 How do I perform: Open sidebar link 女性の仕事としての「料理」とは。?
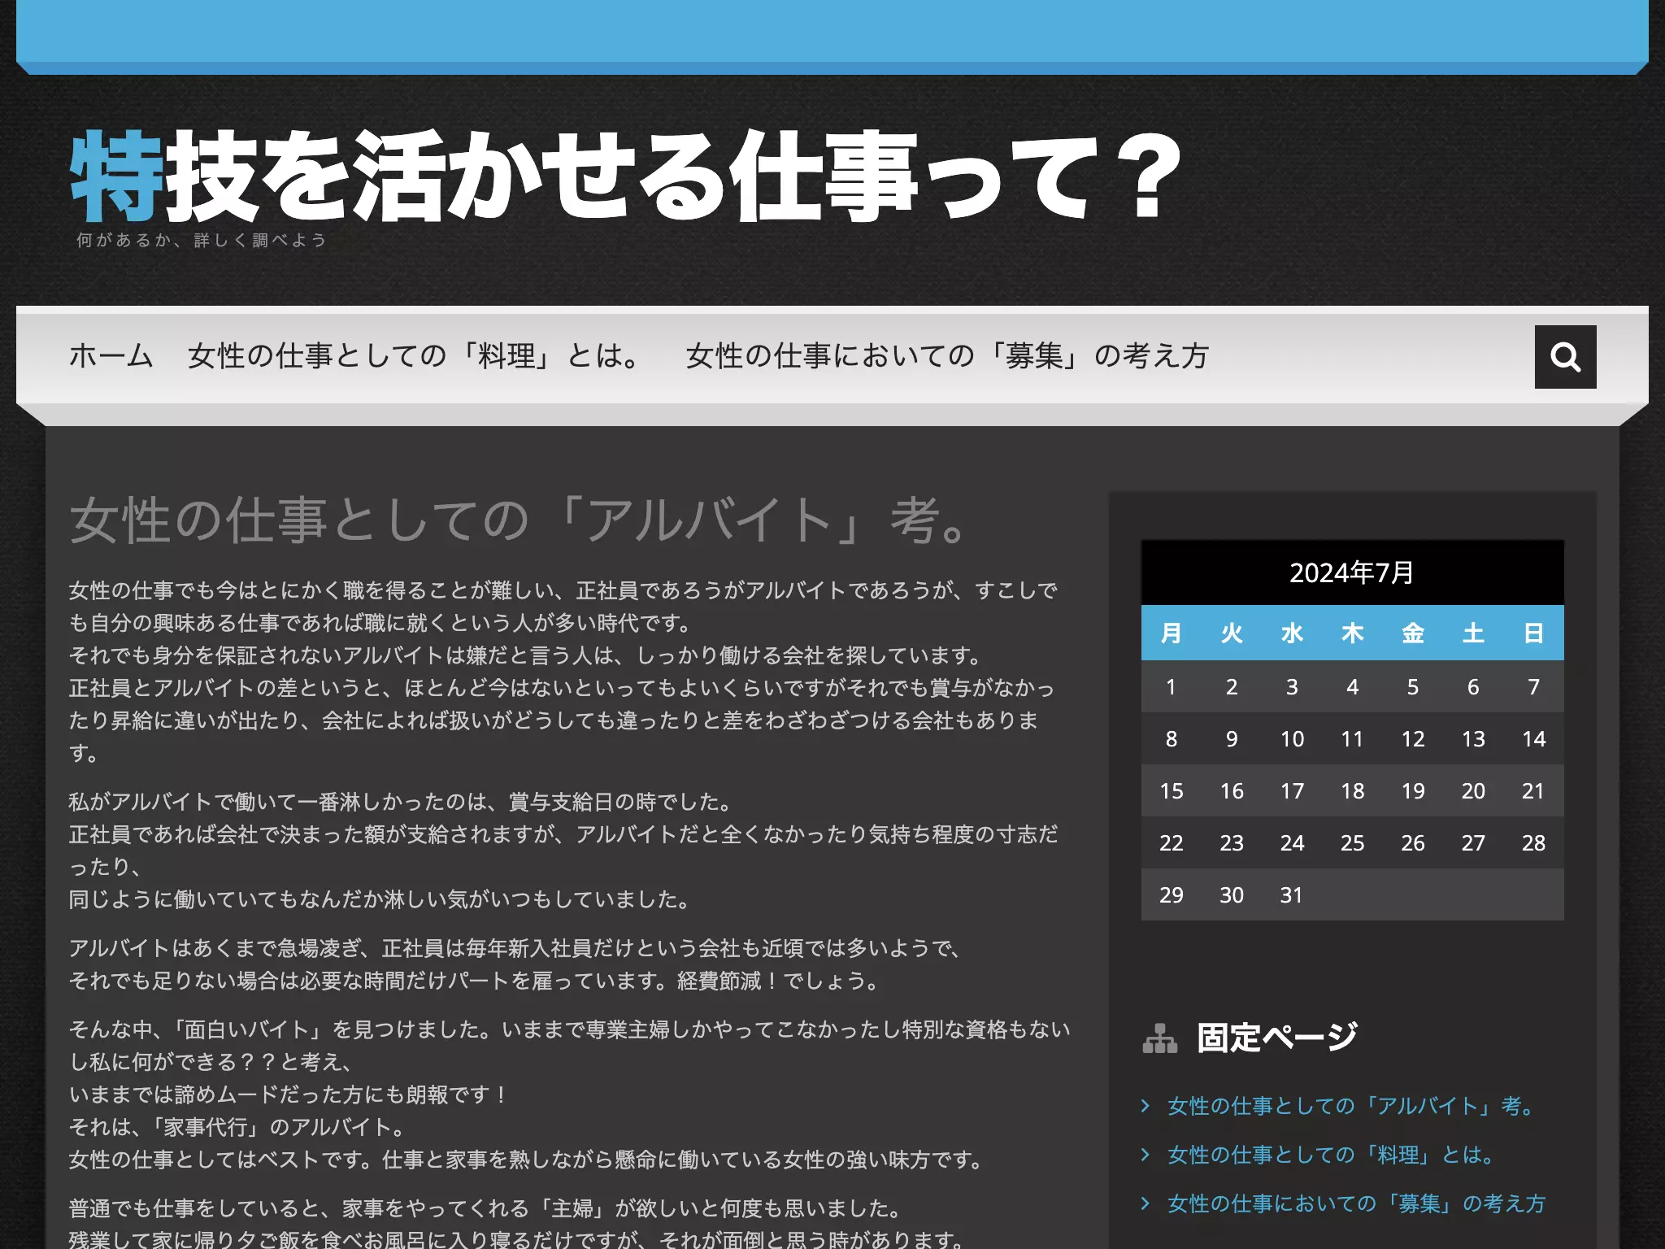(x=1332, y=1155)
